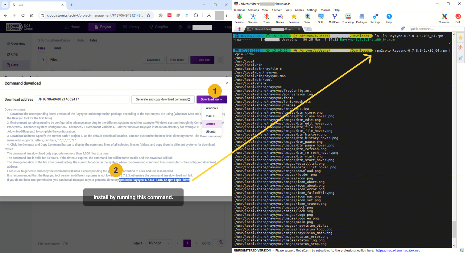Open Chrome three-dot menu
468x253 pixels.
point(227,15)
